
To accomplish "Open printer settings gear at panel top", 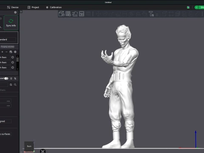I will click(15, 12).
